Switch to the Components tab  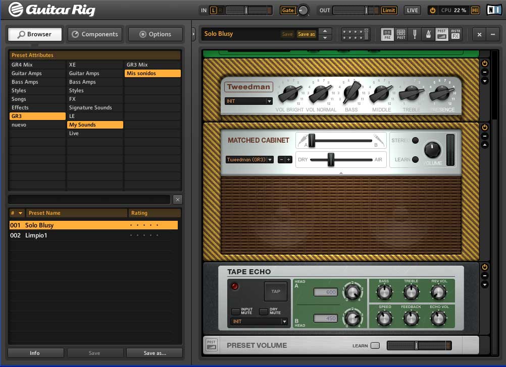(95, 34)
